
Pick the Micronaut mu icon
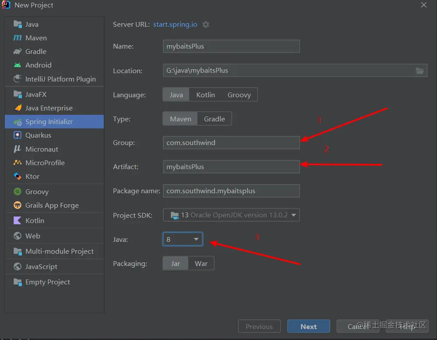(18, 149)
